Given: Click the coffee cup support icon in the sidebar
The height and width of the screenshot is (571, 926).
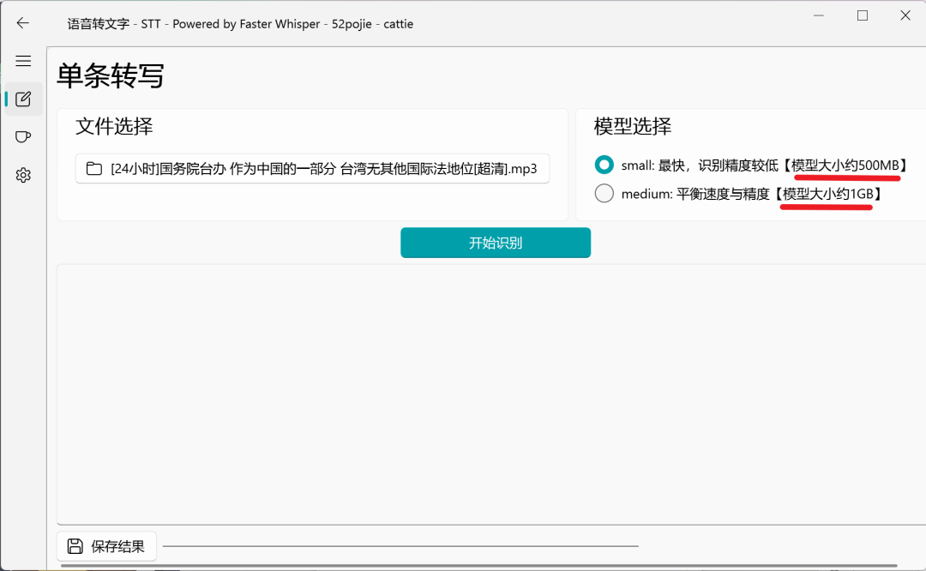Looking at the screenshot, I should 23,136.
